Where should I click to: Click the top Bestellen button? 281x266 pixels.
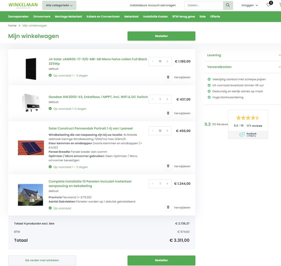(x=161, y=36)
